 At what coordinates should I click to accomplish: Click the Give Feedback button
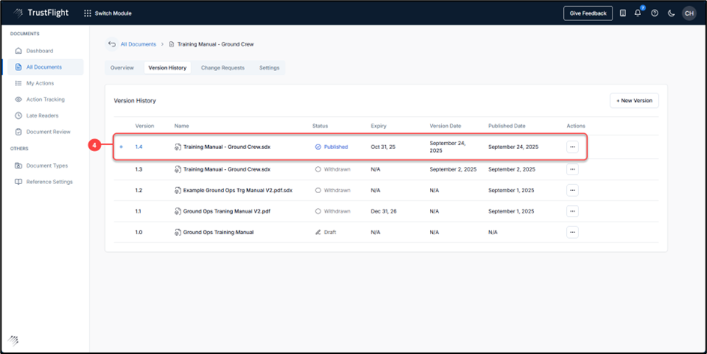click(588, 13)
